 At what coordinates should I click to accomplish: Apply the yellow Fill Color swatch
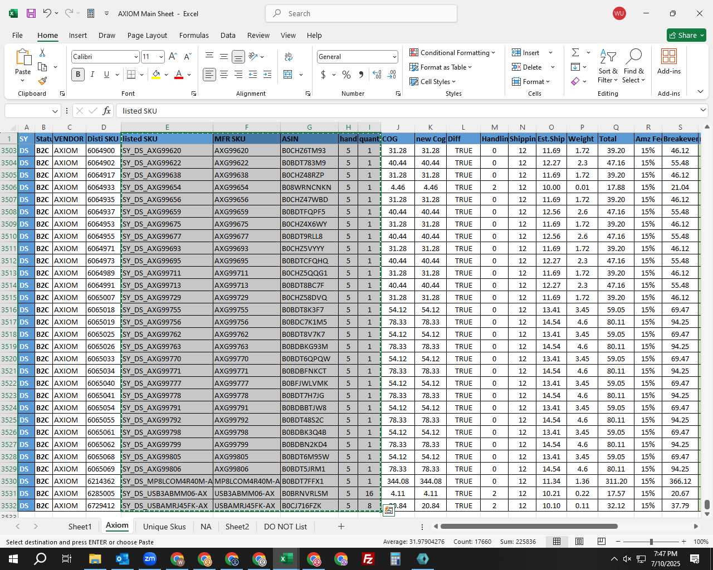(156, 74)
